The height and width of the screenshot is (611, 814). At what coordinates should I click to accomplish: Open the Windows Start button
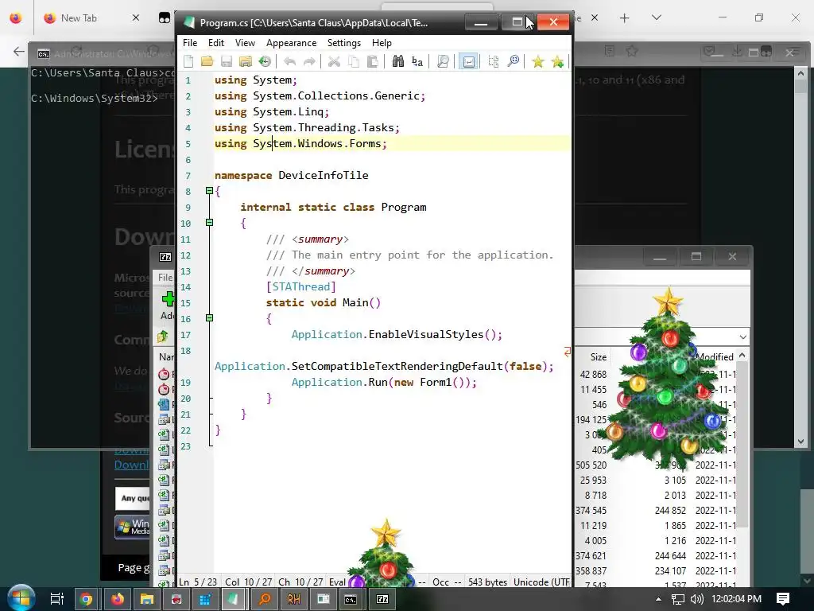pos(21,598)
